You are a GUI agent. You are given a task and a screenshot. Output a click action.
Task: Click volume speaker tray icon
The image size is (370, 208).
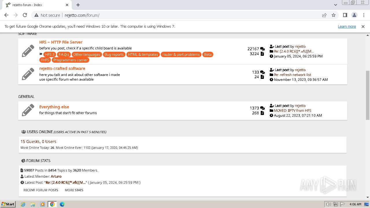[x=329, y=204]
